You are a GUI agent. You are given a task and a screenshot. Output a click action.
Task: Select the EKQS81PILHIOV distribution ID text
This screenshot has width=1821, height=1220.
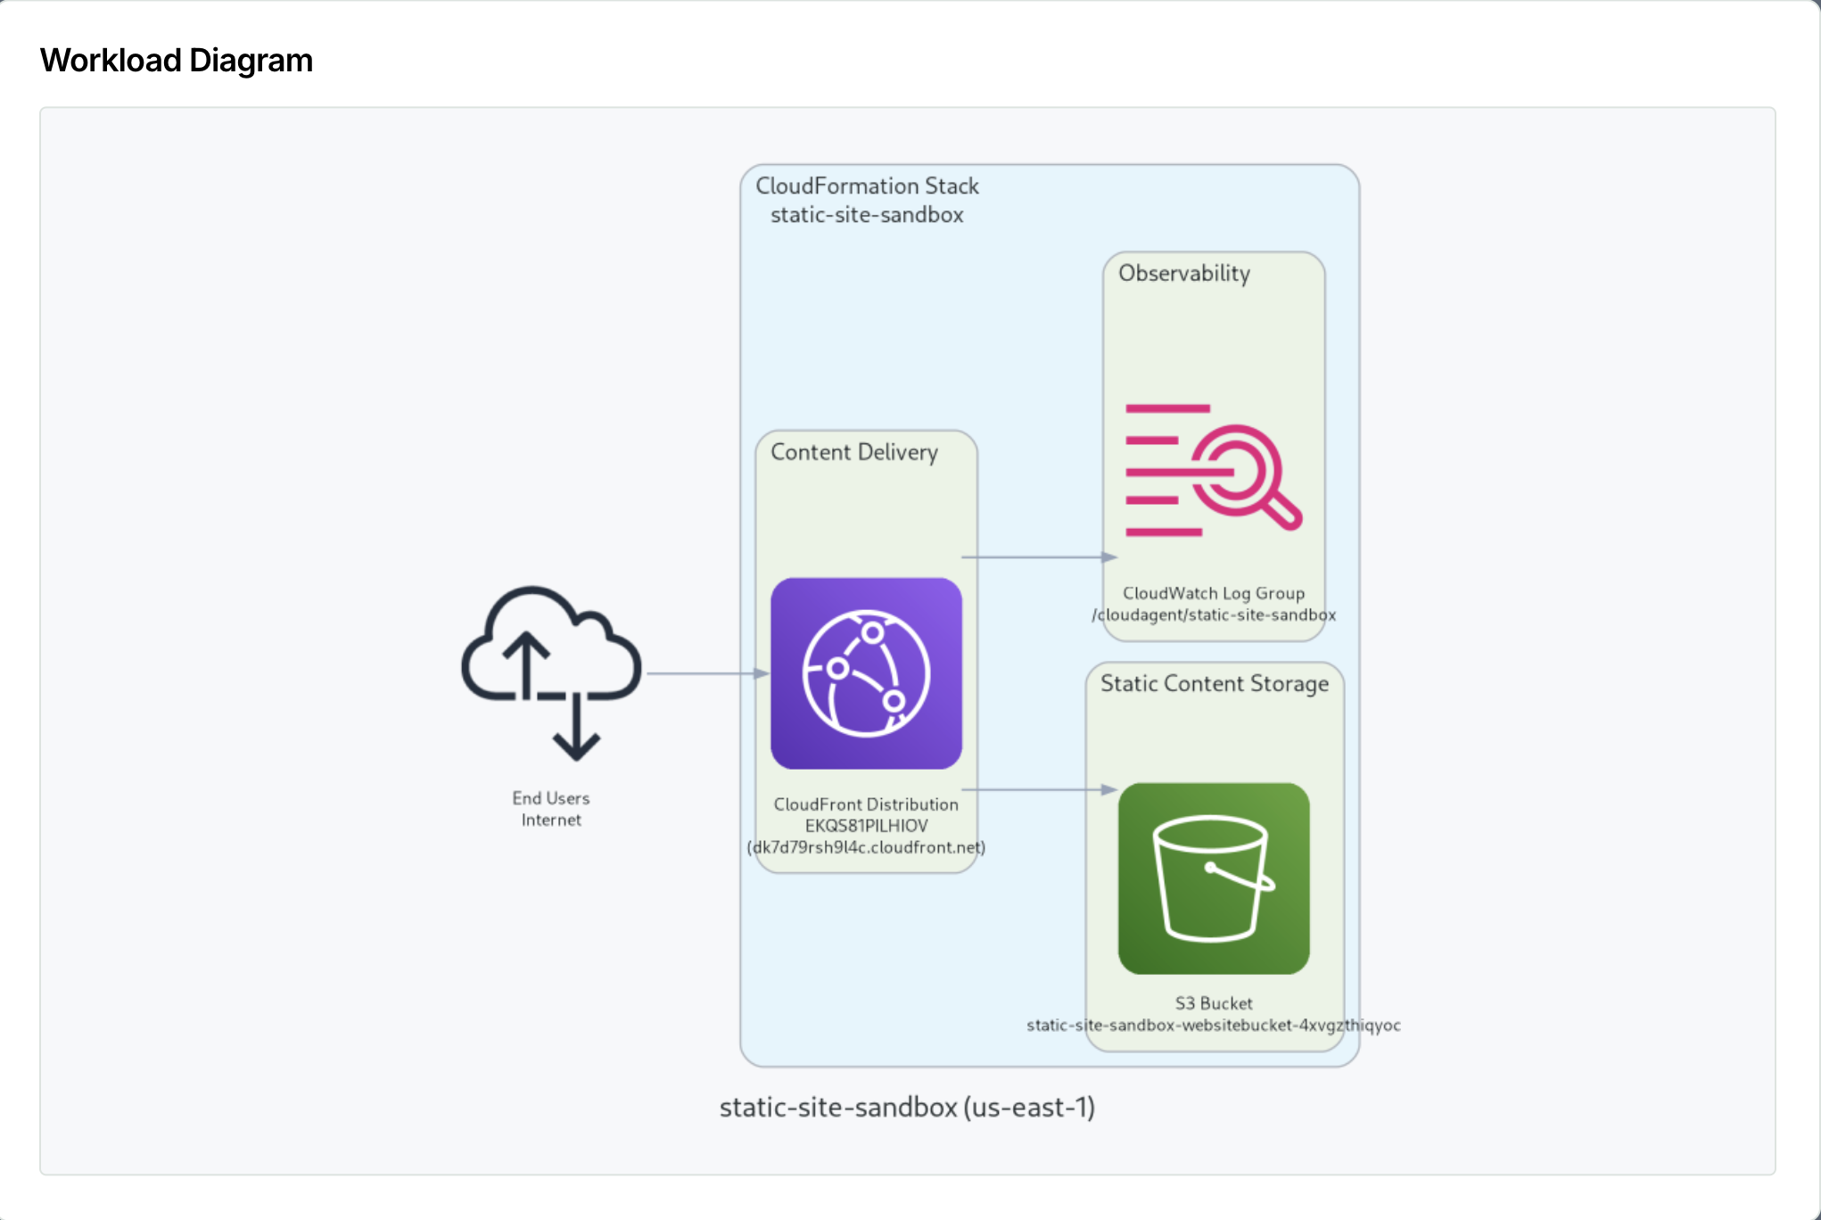866,826
